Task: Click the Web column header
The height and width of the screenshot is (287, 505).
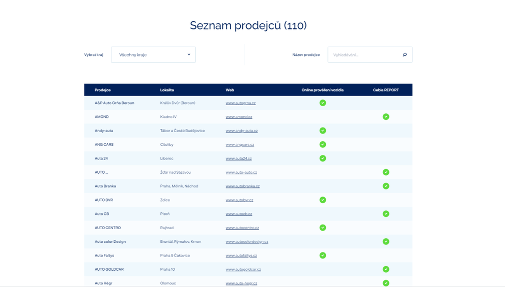Action: [230, 90]
